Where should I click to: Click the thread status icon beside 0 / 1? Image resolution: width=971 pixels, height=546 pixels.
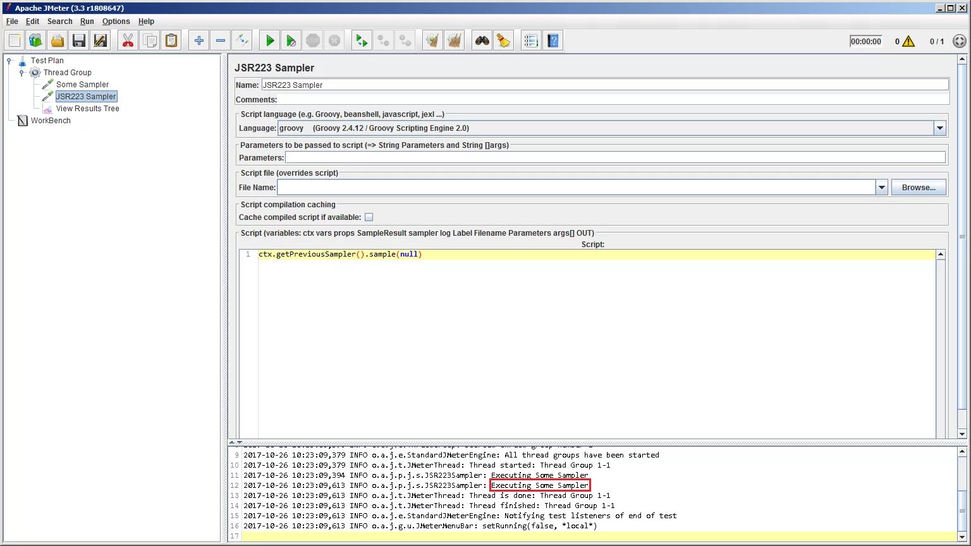pyautogui.click(x=960, y=41)
